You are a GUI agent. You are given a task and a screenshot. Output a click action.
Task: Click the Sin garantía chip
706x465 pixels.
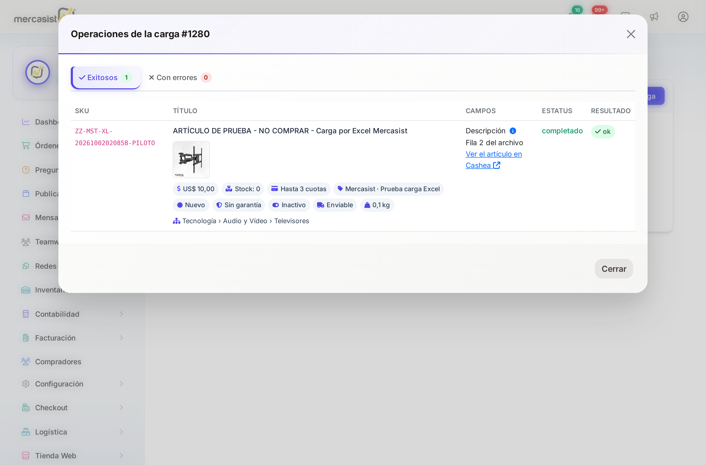[x=239, y=205]
